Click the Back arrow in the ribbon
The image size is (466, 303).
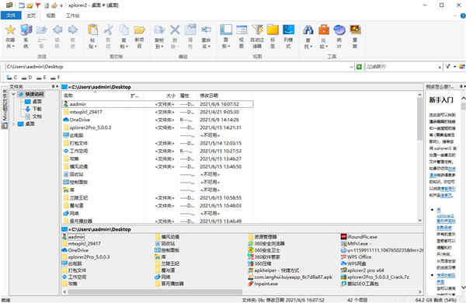click(x=57, y=30)
